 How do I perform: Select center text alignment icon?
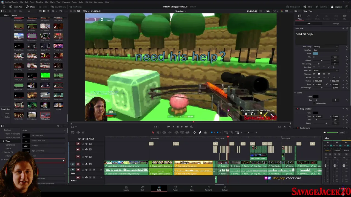pyautogui.click(x=319, y=74)
